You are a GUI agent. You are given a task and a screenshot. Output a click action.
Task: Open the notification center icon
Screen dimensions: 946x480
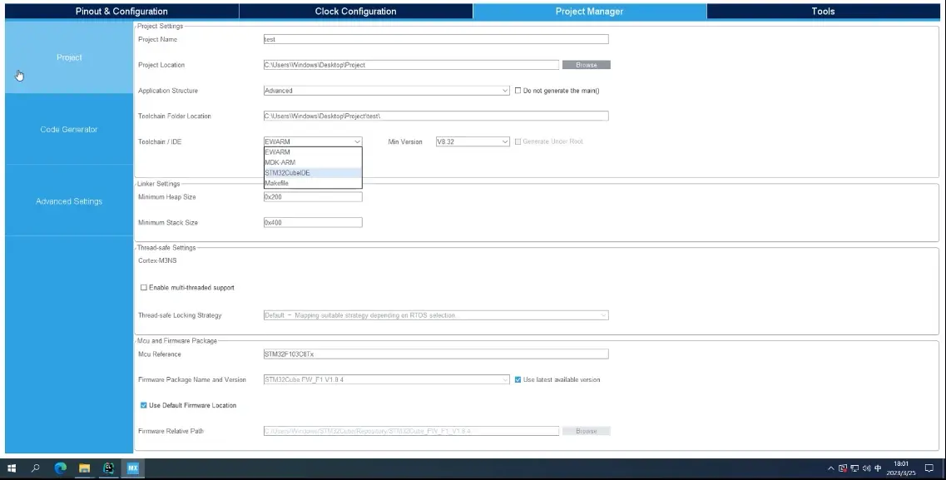point(929,468)
